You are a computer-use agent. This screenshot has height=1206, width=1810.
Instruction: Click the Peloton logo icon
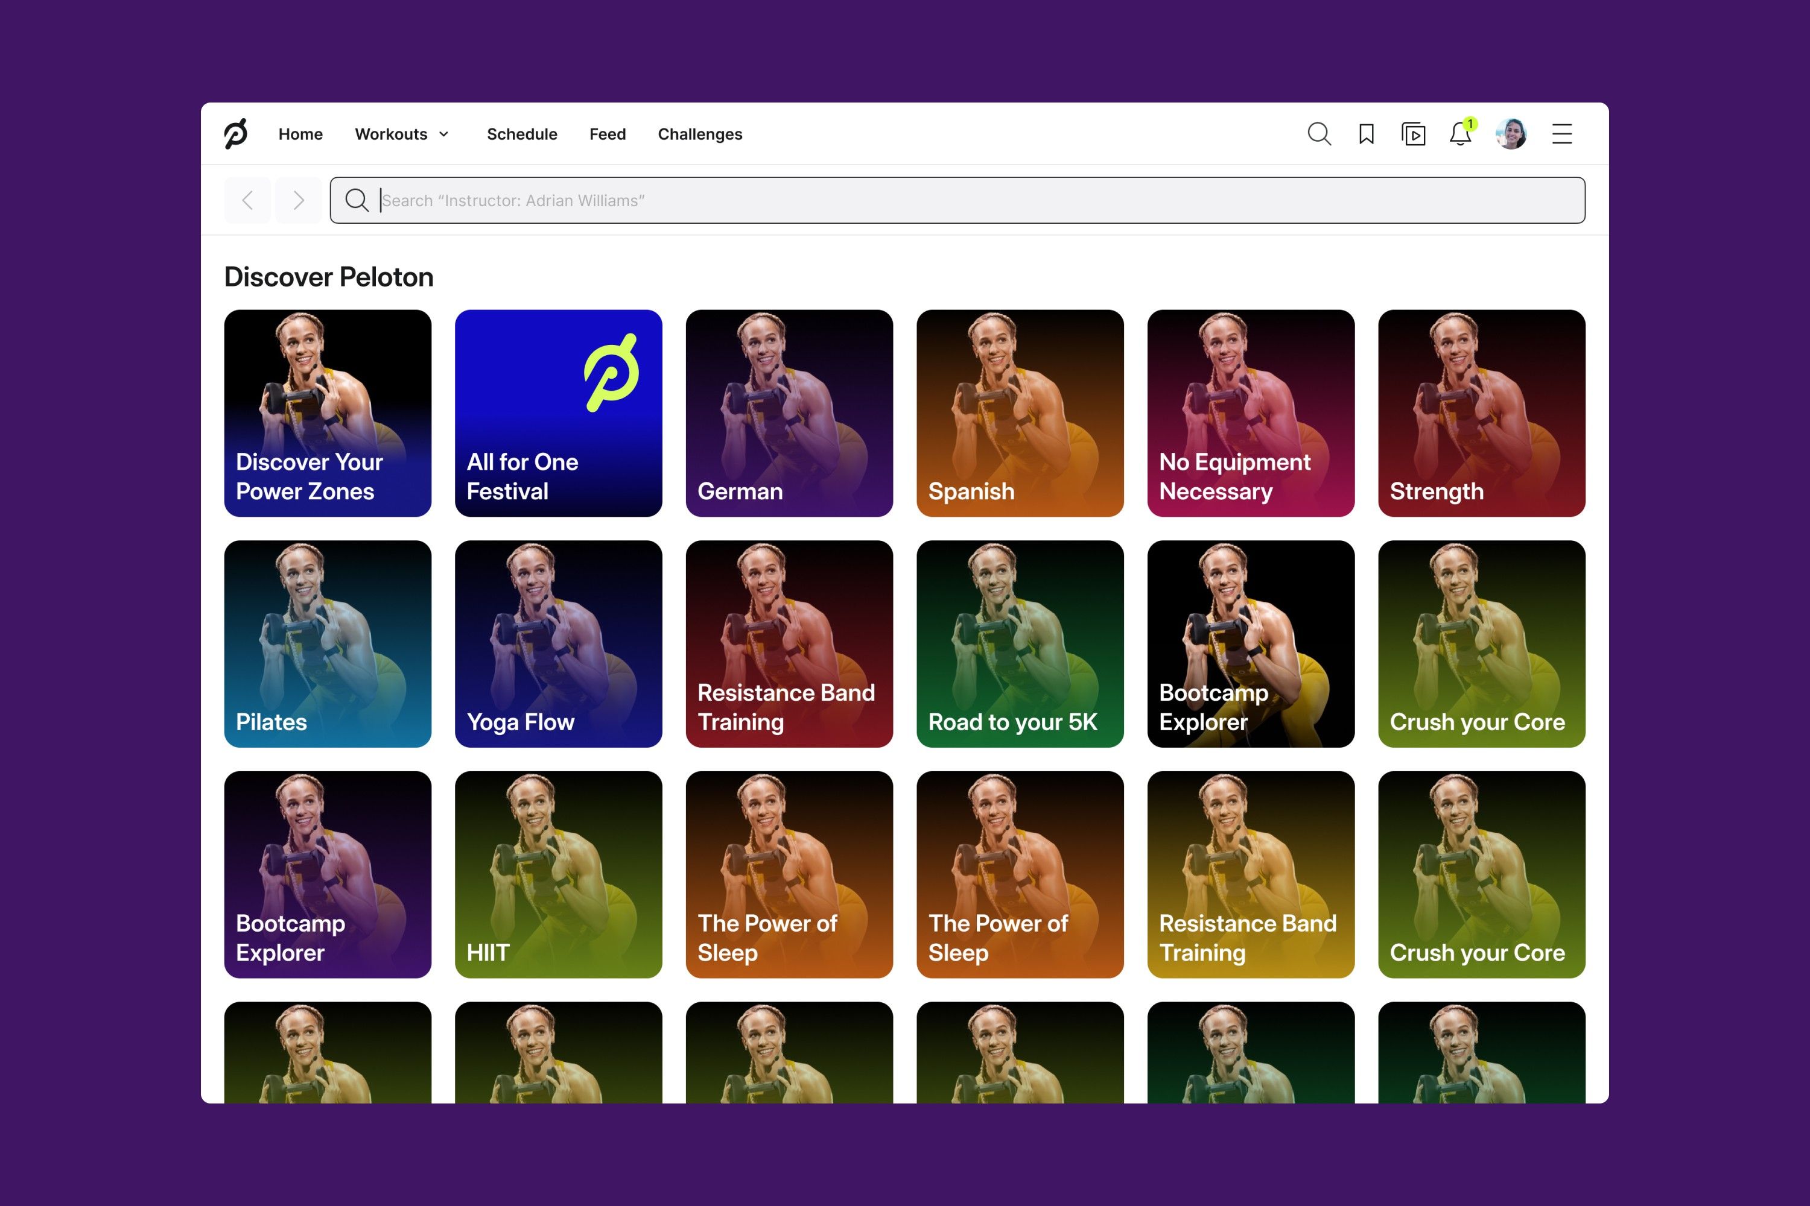235,134
